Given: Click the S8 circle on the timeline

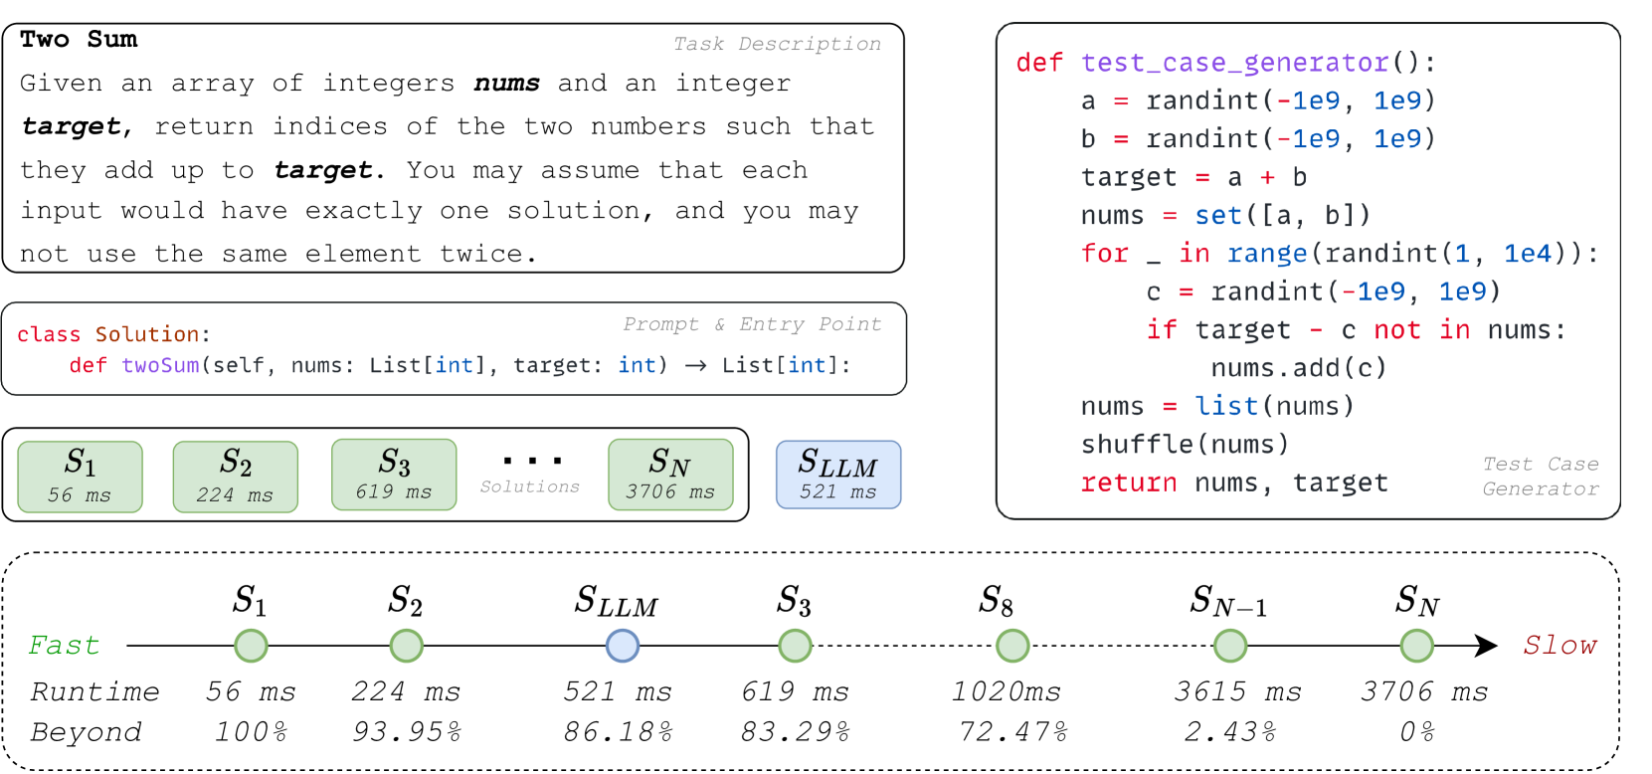Looking at the screenshot, I should [1012, 646].
